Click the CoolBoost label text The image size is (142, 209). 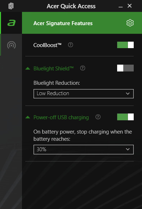pos(47,45)
